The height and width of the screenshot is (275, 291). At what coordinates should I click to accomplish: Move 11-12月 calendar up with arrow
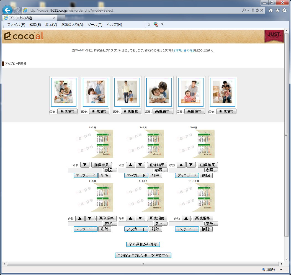click(x=186, y=218)
